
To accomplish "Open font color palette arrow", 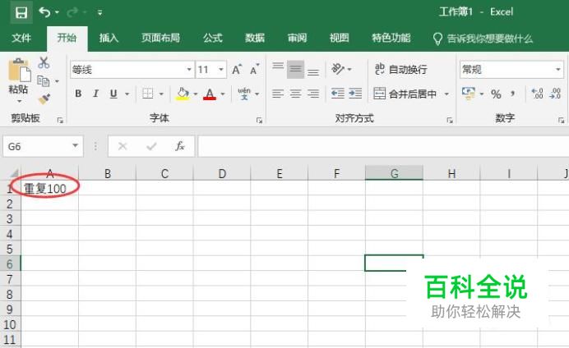I will coord(223,94).
